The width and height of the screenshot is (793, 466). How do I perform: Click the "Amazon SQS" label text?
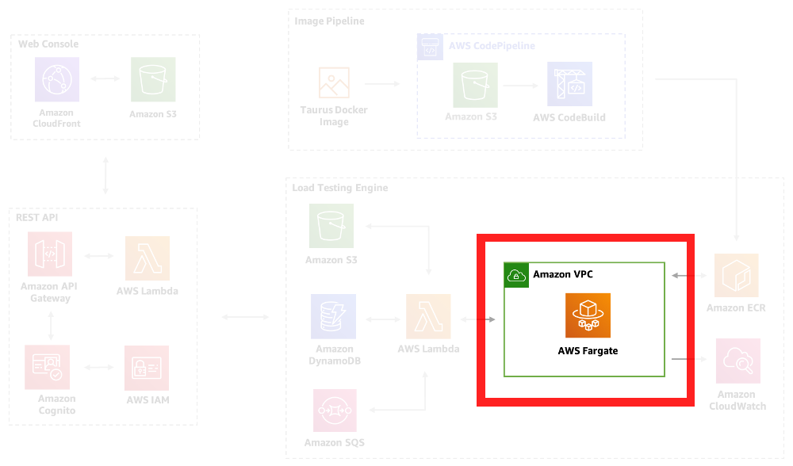pos(335,443)
